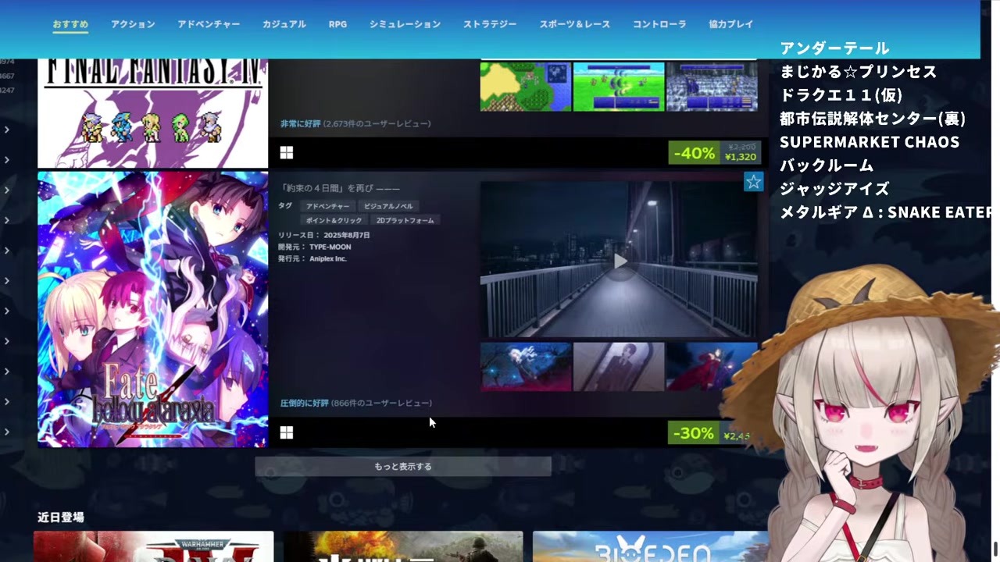This screenshot has height=562, width=1000.
Task: Select the シミュレーション tab
Action: pyautogui.click(x=405, y=24)
